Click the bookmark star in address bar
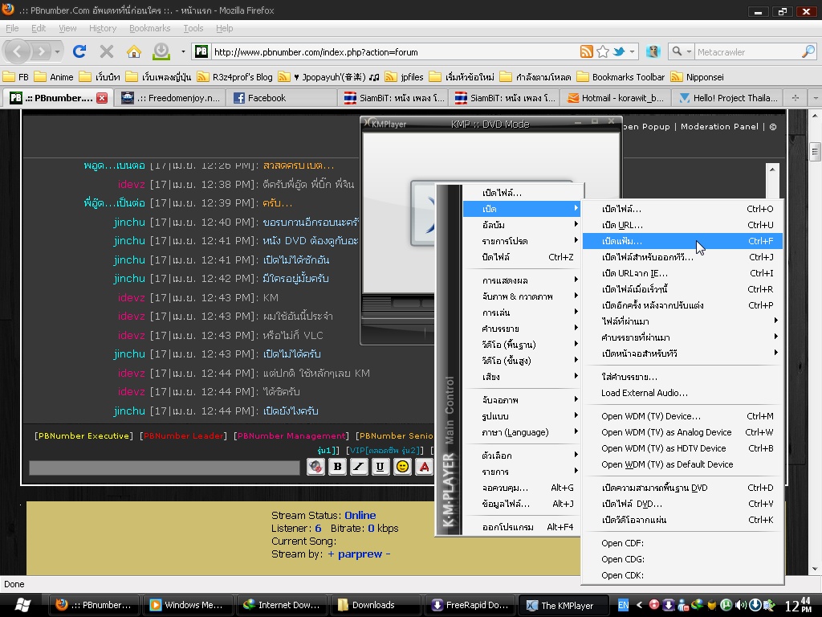The width and height of the screenshot is (822, 617). pyautogui.click(x=603, y=51)
